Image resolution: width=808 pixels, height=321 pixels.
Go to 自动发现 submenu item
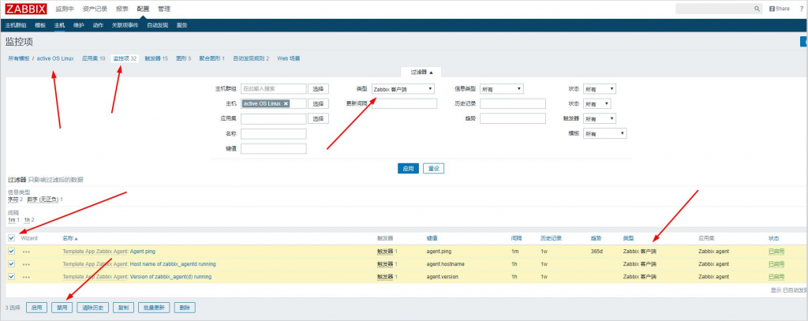pyautogui.click(x=157, y=25)
